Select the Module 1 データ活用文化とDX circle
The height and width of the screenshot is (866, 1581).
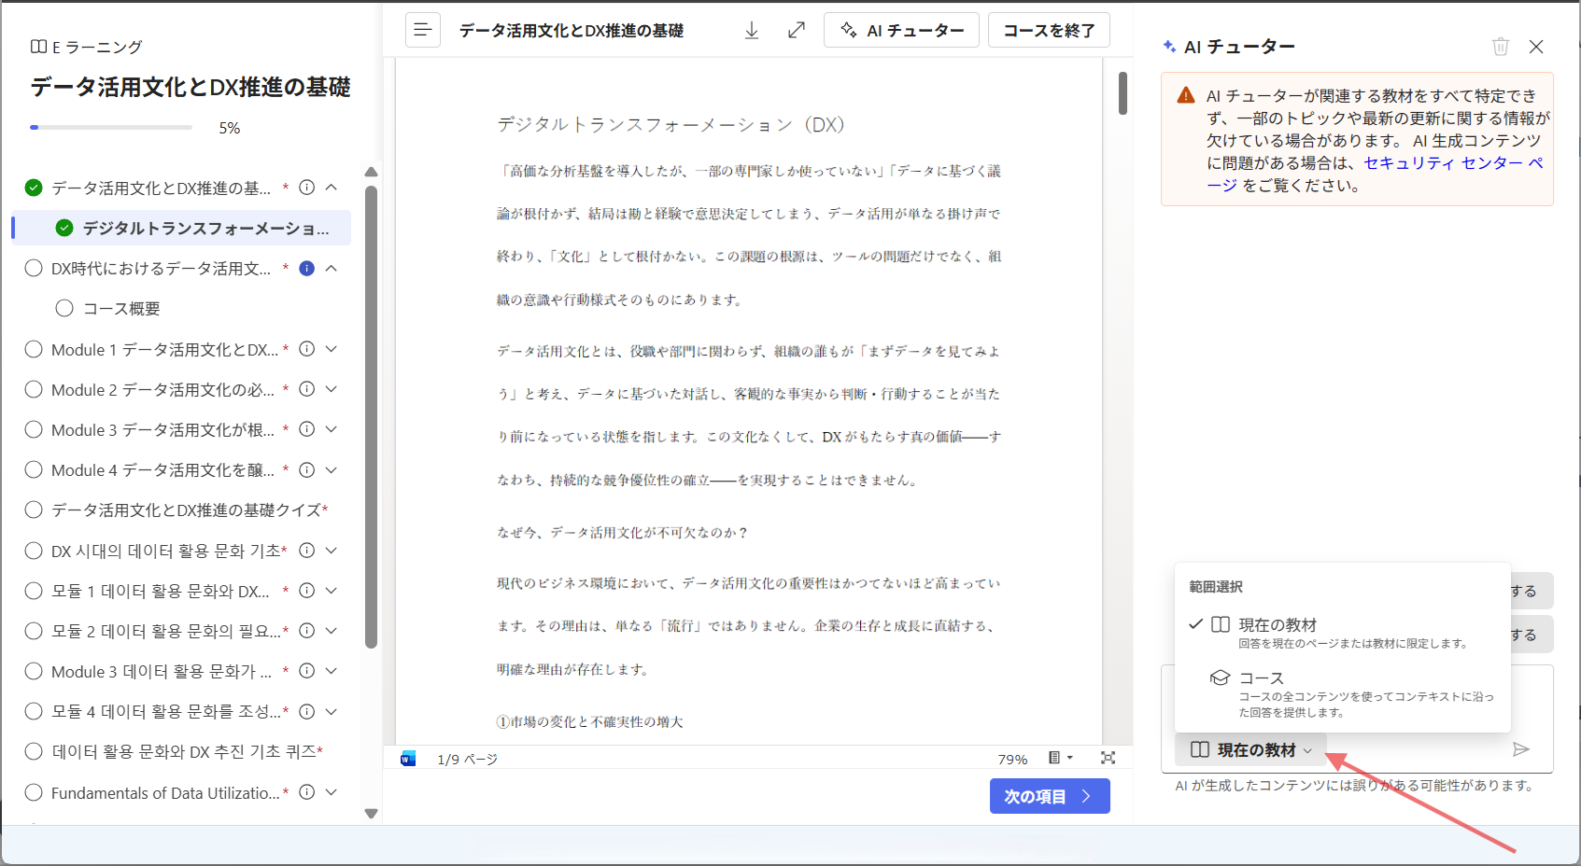34,349
